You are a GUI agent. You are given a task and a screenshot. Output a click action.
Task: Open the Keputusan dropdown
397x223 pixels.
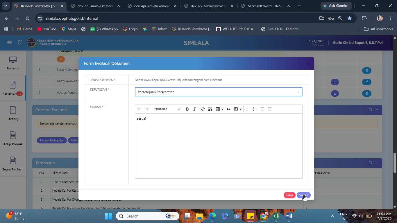[219, 92]
